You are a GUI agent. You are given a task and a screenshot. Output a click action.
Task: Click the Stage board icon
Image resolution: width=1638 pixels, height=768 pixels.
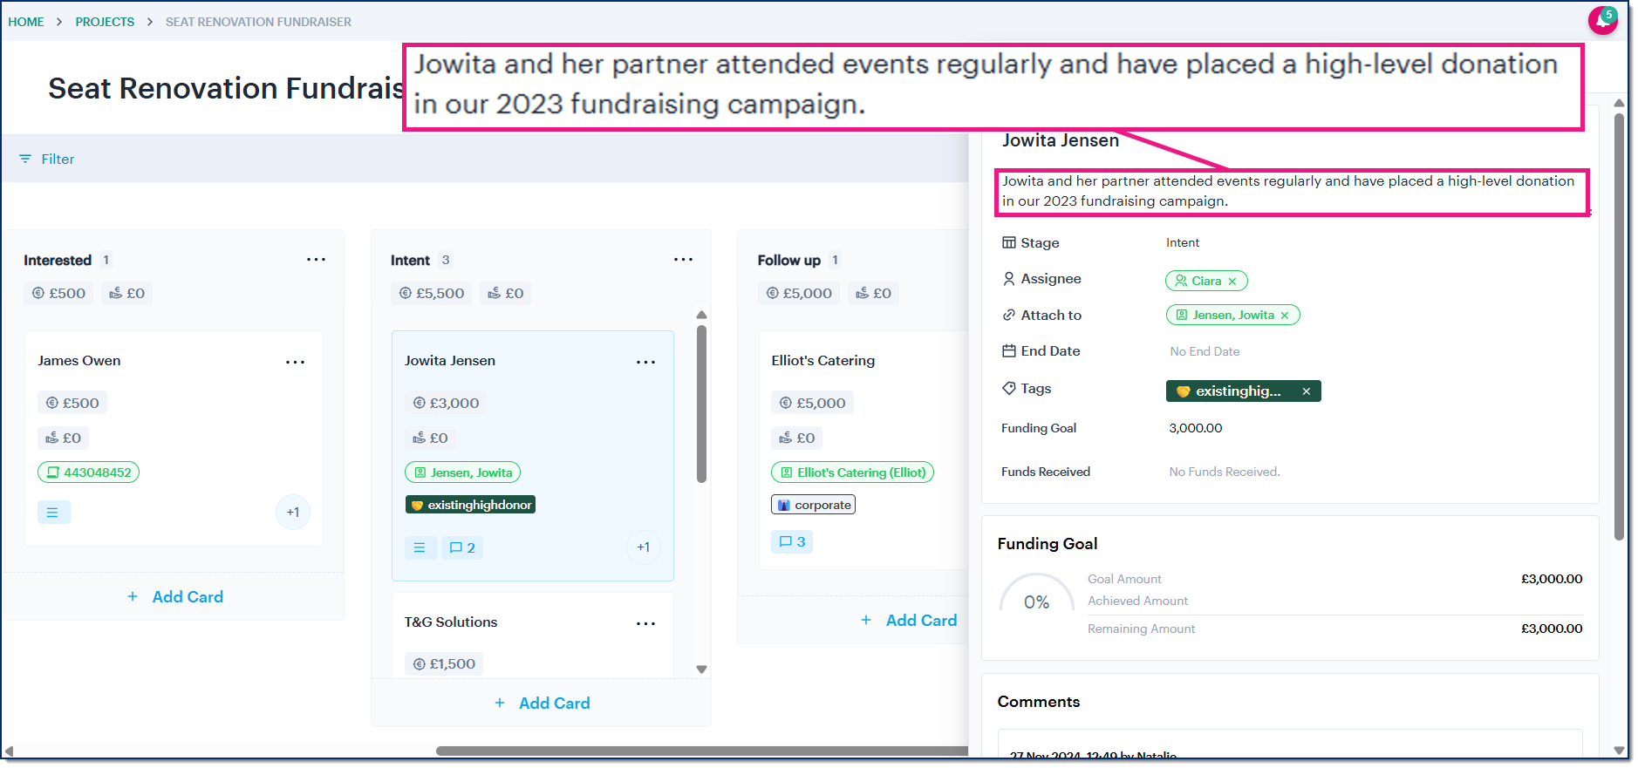tap(1009, 242)
